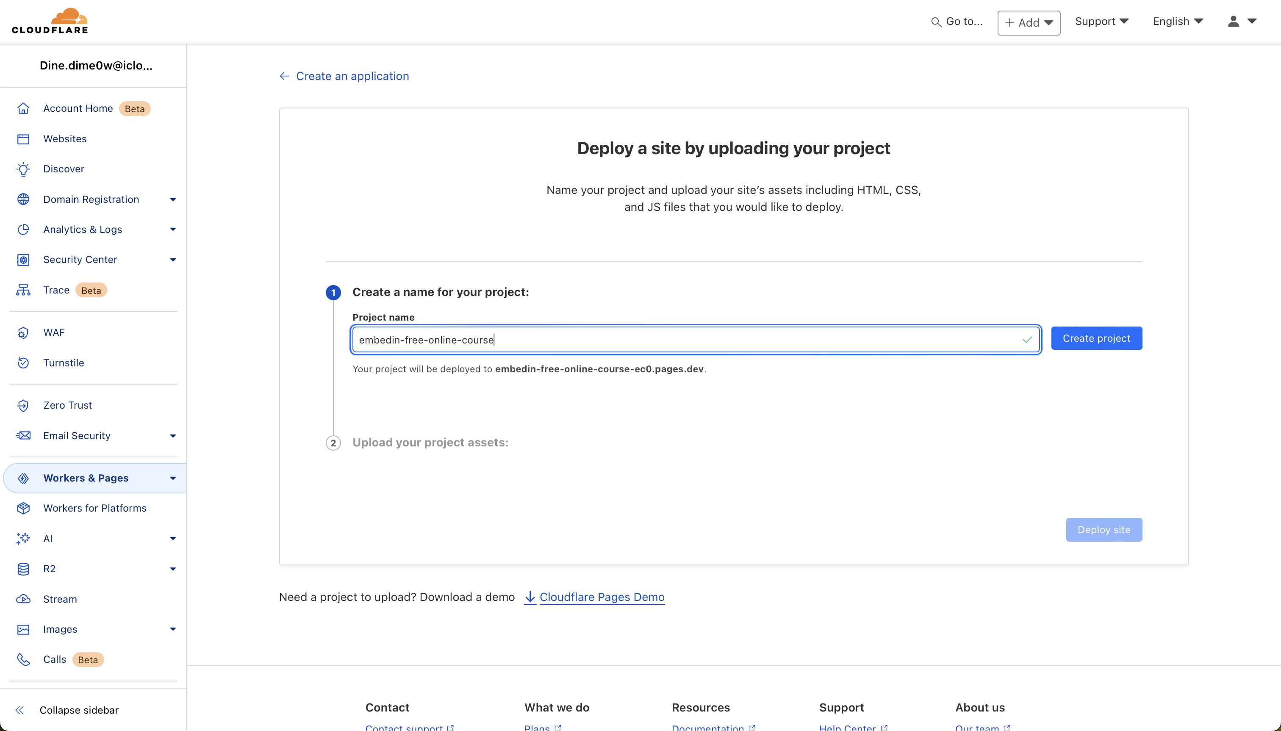Click the Trace network icon

click(x=23, y=290)
